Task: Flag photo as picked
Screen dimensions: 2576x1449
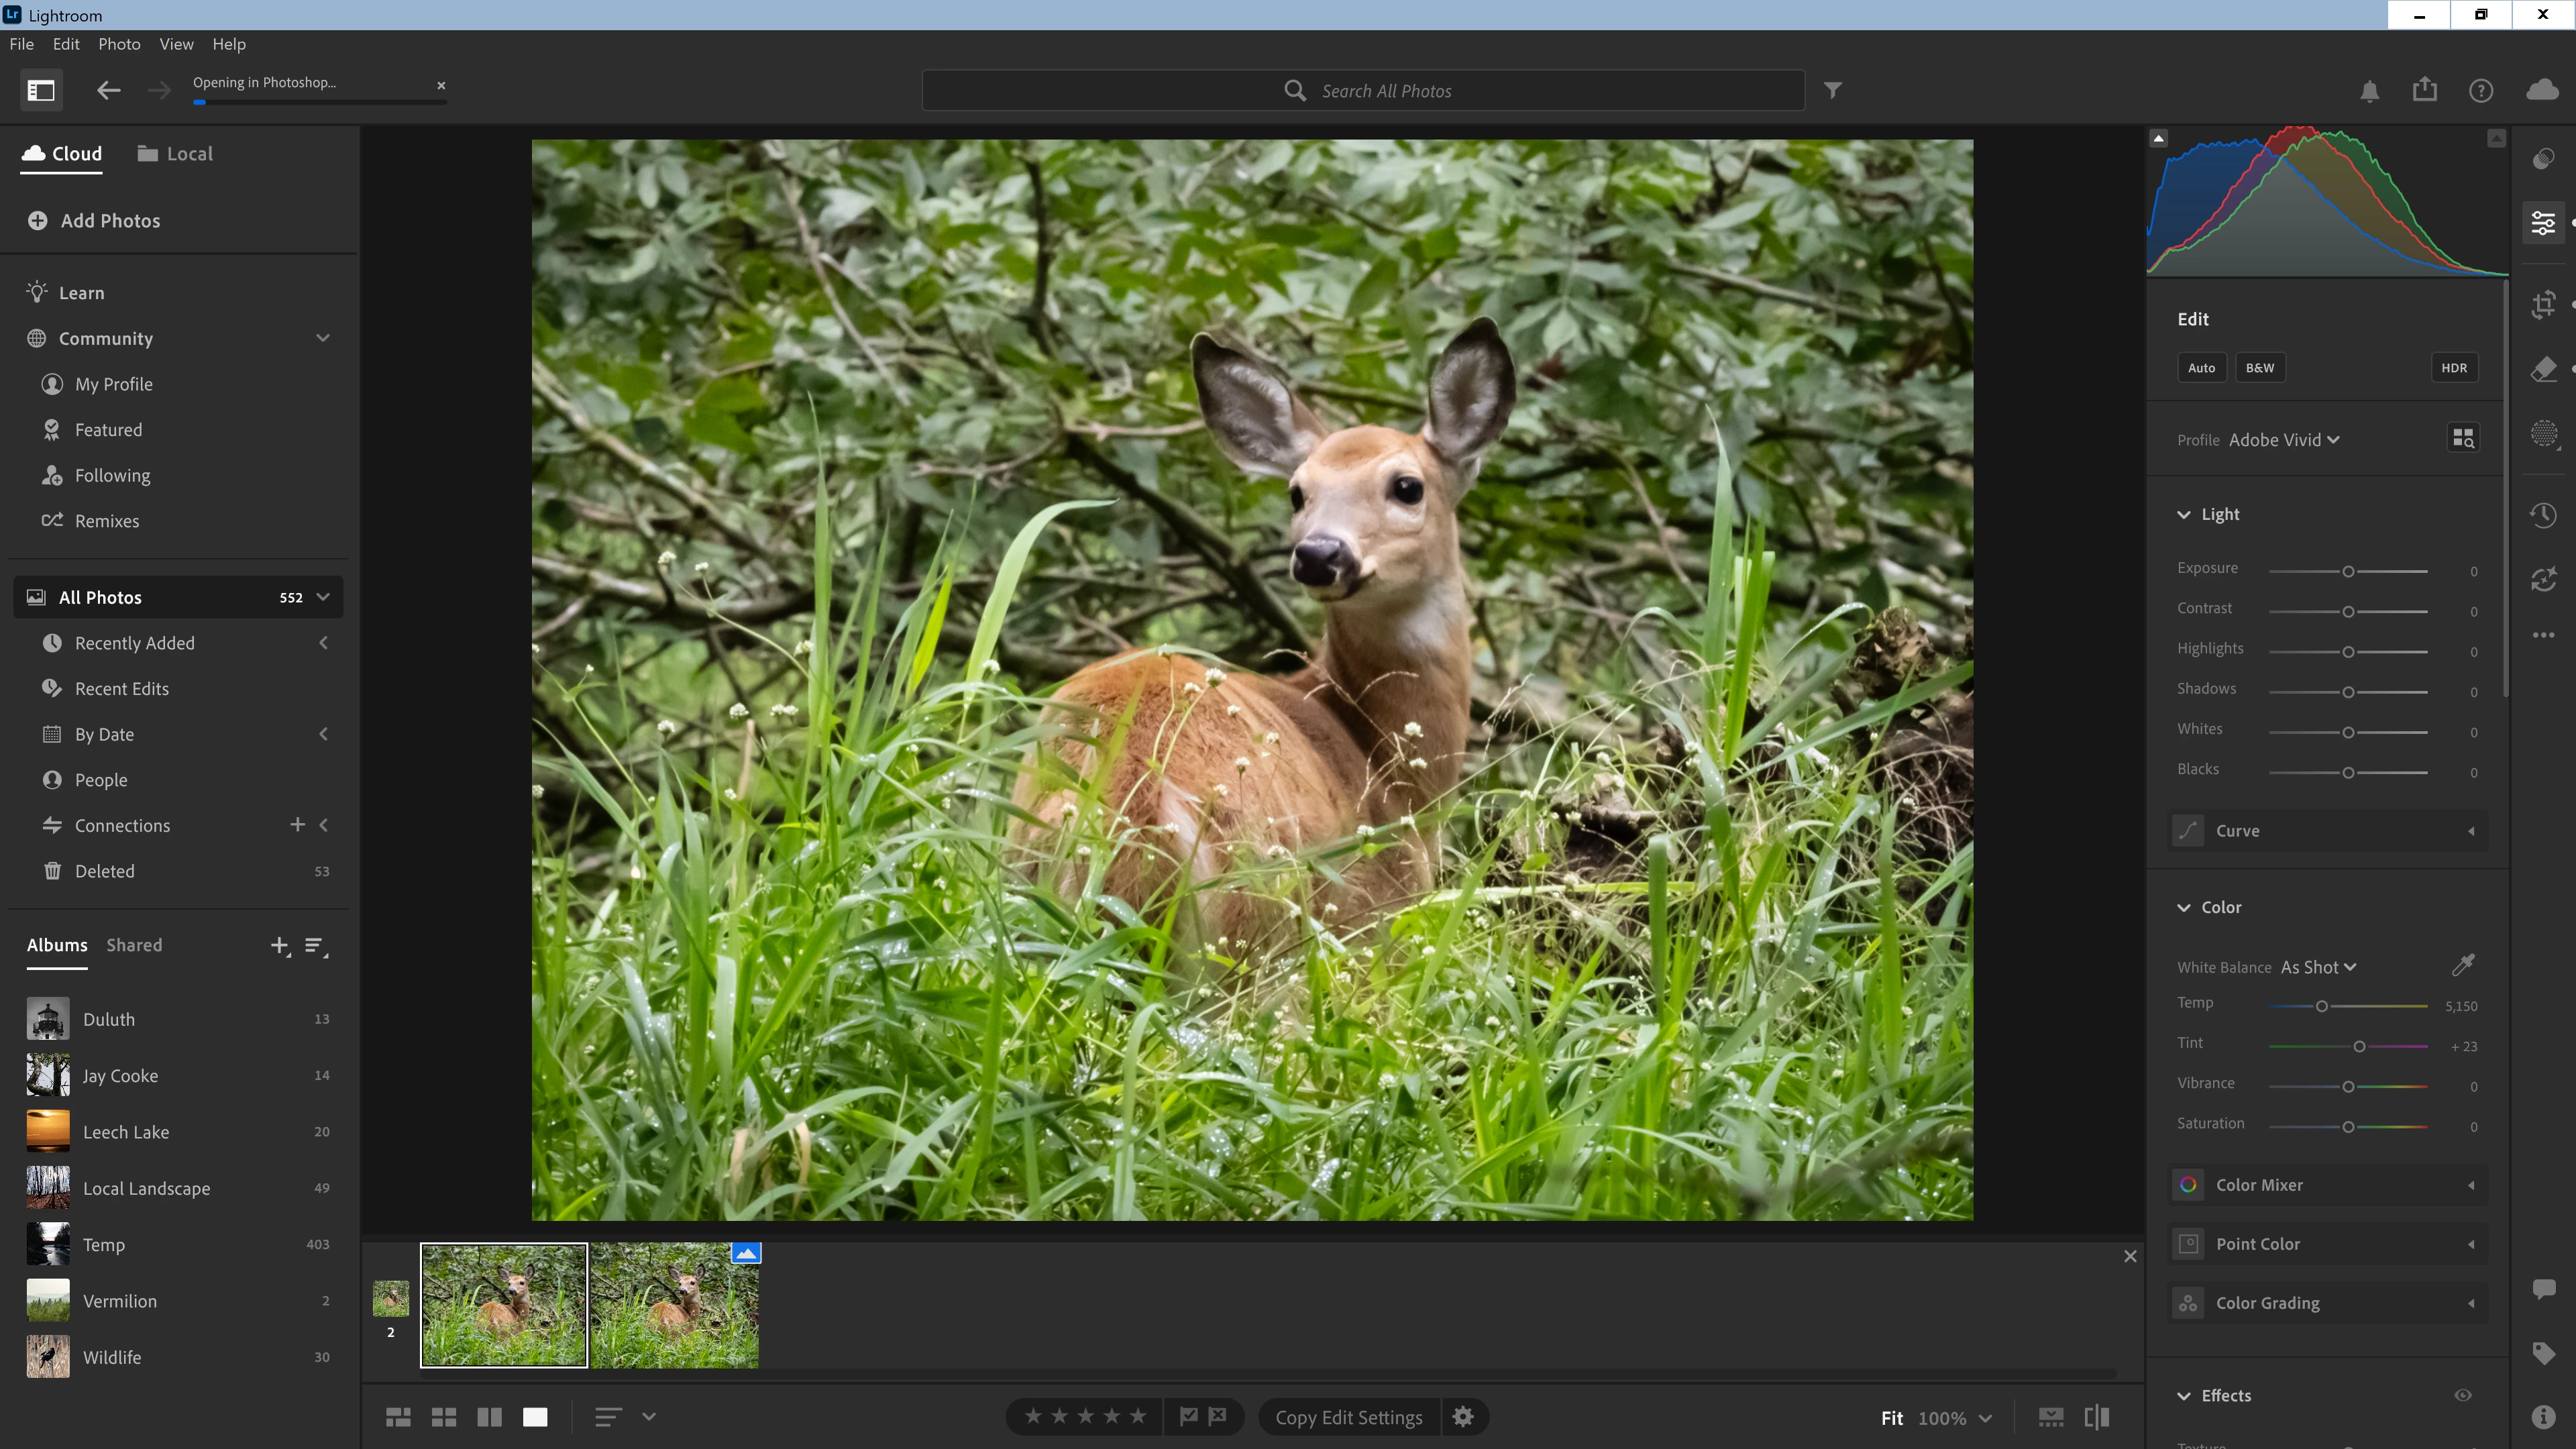Action: [x=1189, y=1416]
